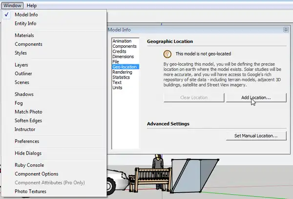293x199 pixels.
Task: Select Shadows in Window menu
Action: pyautogui.click(x=24, y=94)
